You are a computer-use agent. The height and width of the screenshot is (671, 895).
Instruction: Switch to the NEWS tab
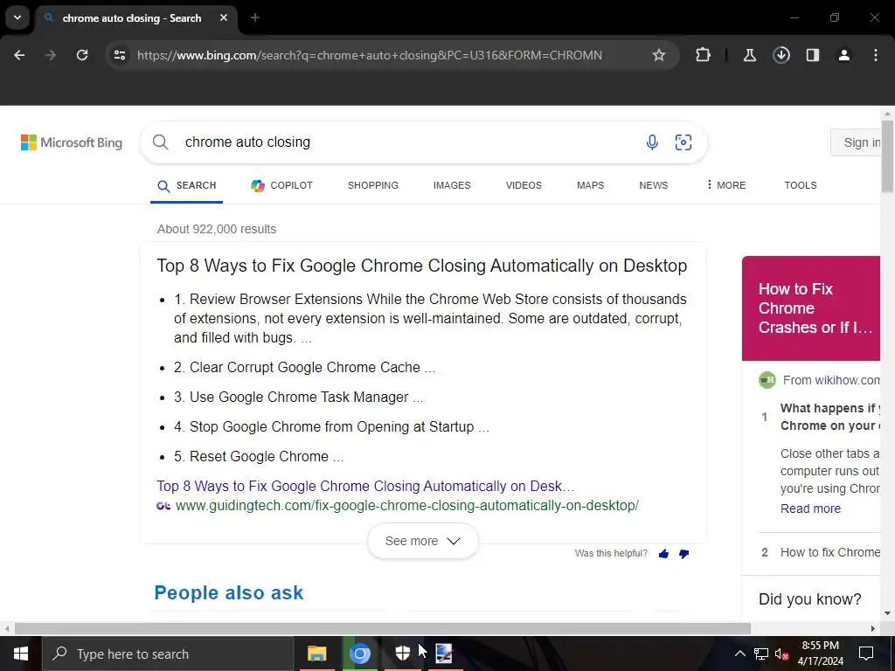(x=653, y=185)
